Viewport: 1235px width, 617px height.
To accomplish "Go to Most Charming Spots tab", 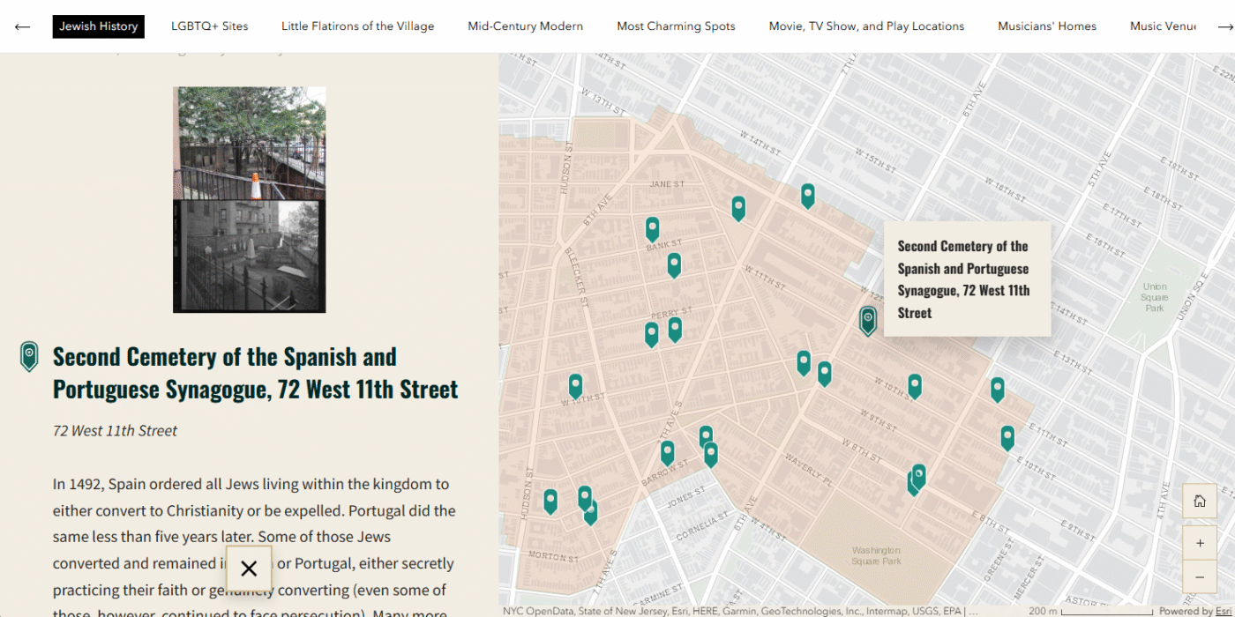I will tap(676, 26).
